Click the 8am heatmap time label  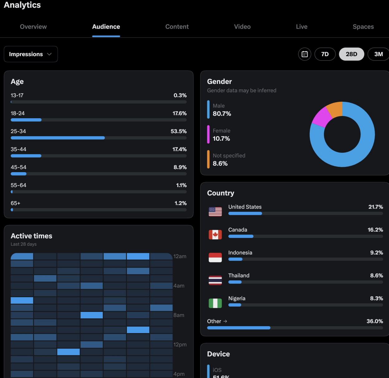pos(179,315)
